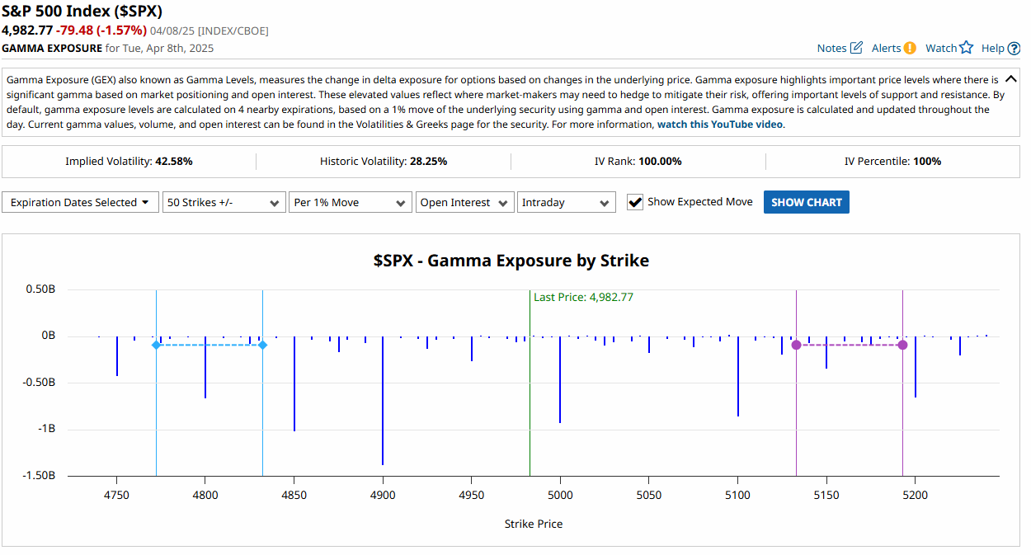
Task: Click the 0.50B y-axis label
Action: tap(40, 289)
